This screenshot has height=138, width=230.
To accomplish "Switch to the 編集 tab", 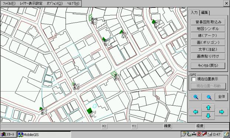I will [205, 13].
